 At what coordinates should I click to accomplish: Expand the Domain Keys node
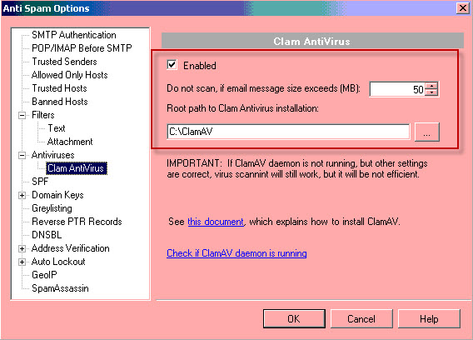(x=22, y=195)
